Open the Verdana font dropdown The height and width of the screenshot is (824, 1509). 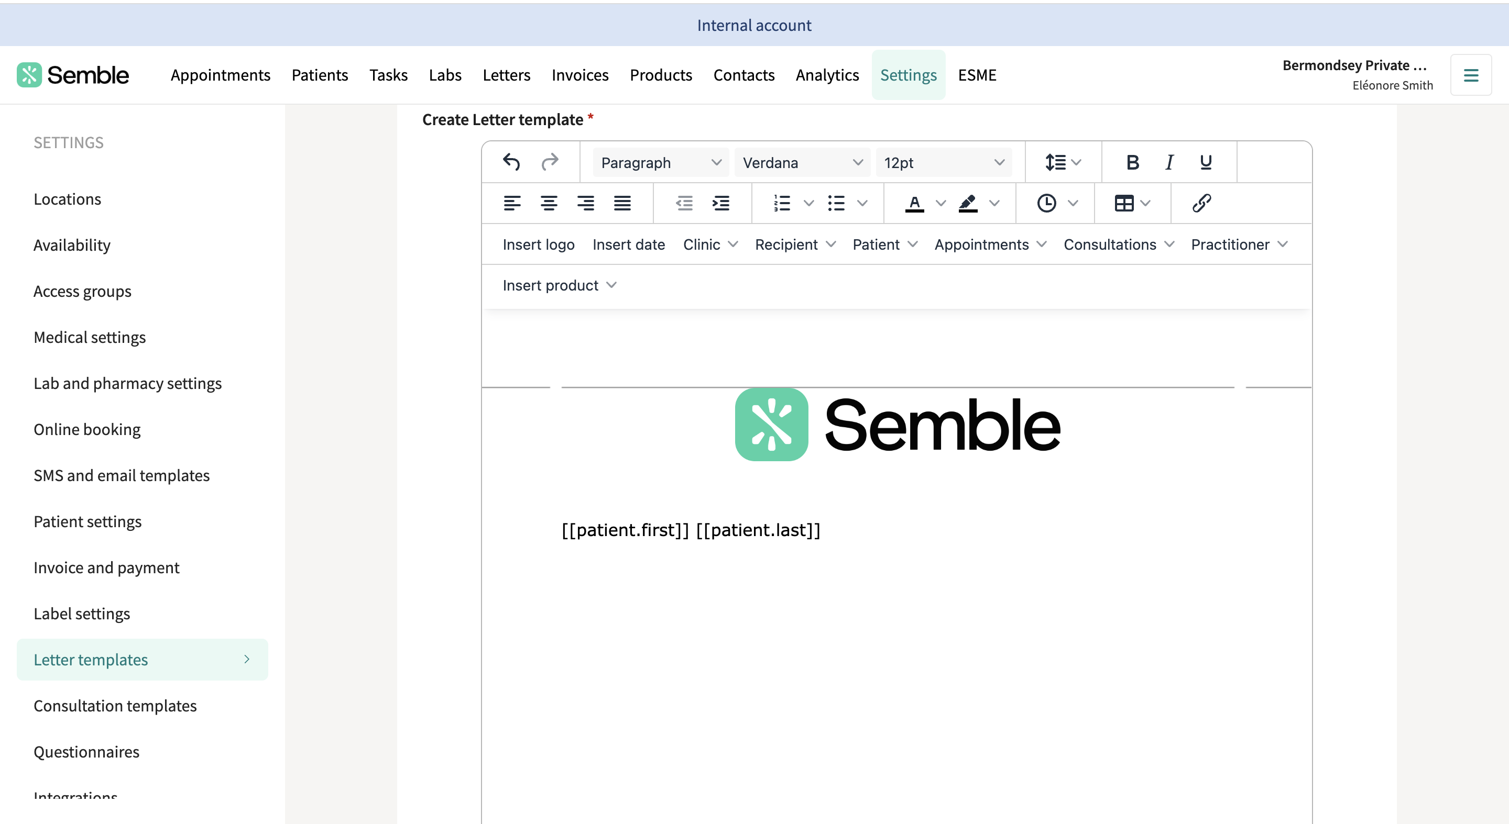tap(803, 162)
